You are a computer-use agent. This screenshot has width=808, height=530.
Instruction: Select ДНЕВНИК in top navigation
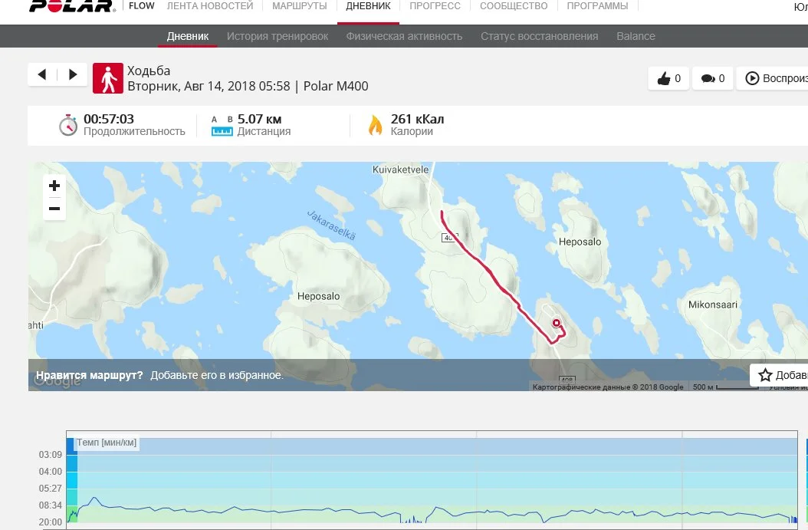point(369,5)
